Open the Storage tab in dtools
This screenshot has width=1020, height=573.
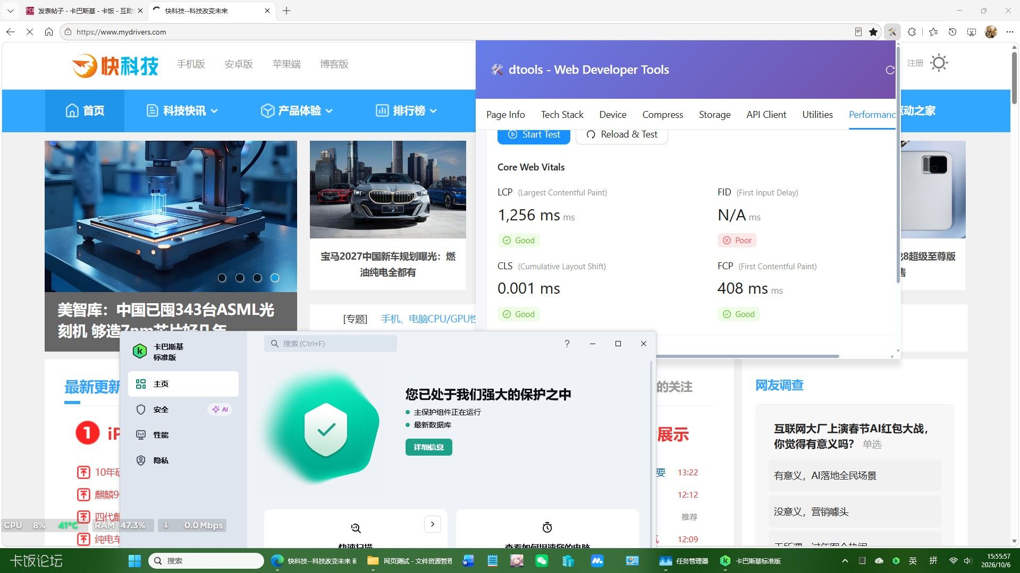[x=714, y=115]
